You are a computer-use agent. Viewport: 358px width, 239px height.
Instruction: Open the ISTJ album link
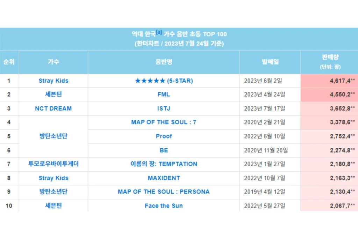pyautogui.click(x=164, y=108)
